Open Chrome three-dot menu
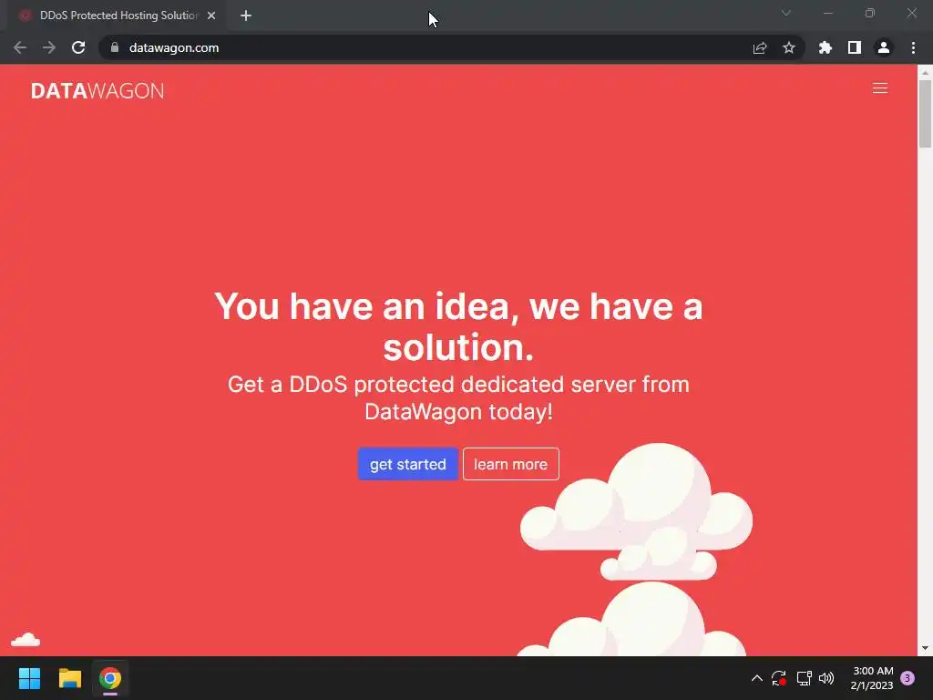 pyautogui.click(x=913, y=47)
